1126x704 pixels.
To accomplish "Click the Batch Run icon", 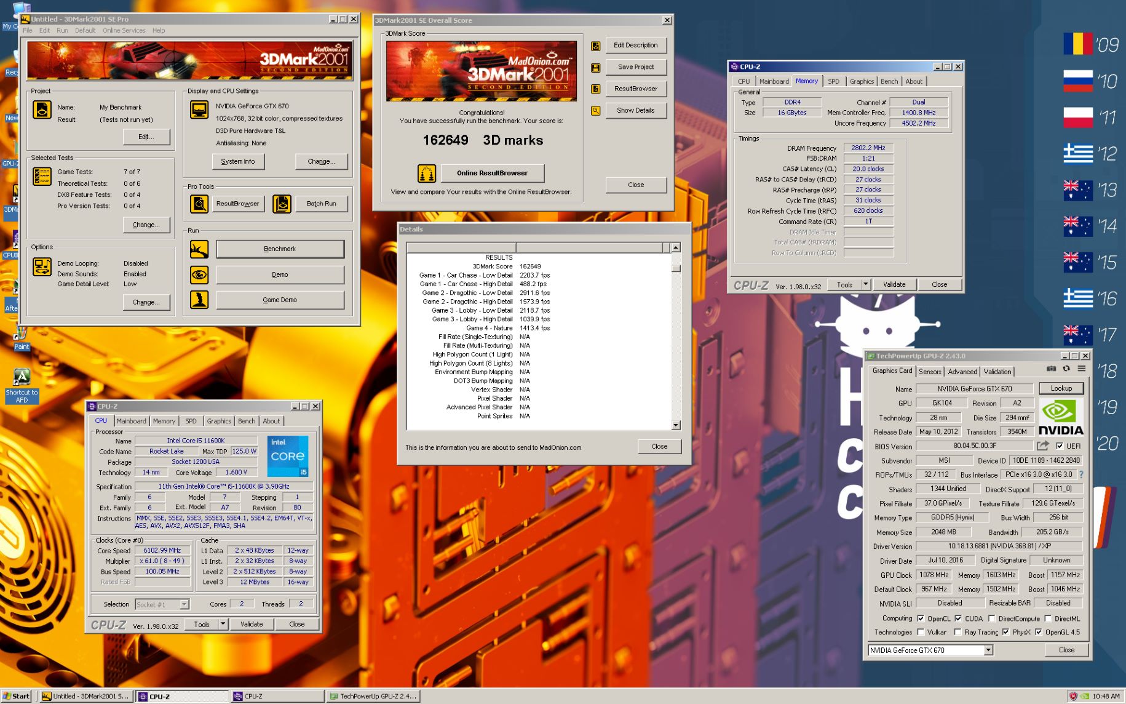I will click(x=282, y=204).
